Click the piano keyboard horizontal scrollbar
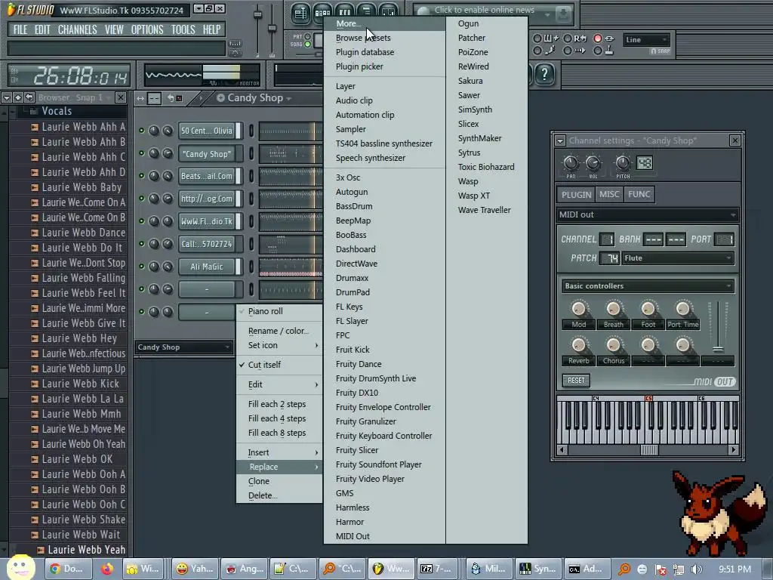The width and height of the screenshot is (773, 580). [x=648, y=450]
